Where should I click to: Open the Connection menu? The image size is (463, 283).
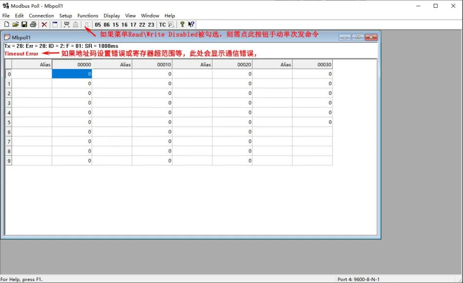tap(41, 16)
